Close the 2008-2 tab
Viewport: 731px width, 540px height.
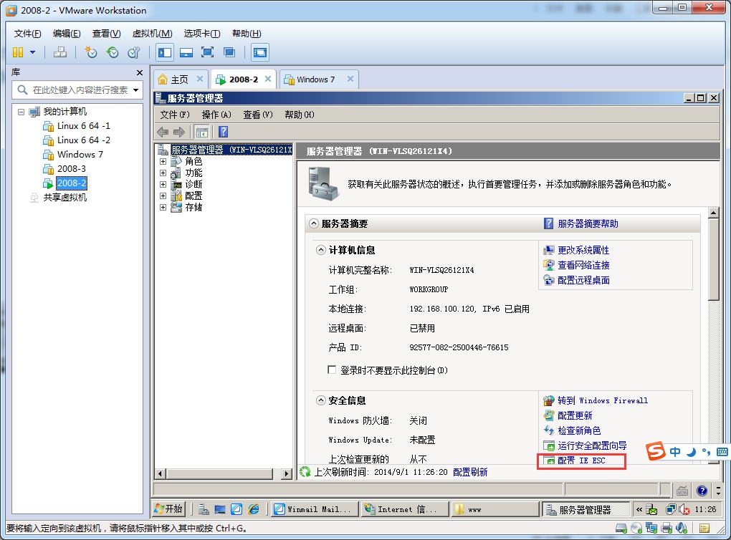(x=268, y=79)
